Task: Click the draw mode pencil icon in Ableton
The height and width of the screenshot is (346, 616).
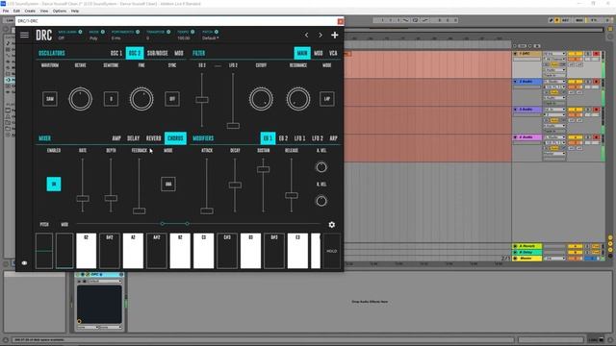Action: pyautogui.click(x=551, y=20)
